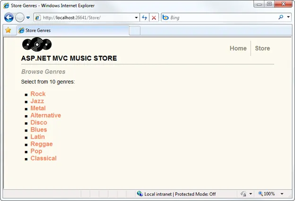Open a new blank tab
Viewport: 295px width, 201px height.
(135, 31)
